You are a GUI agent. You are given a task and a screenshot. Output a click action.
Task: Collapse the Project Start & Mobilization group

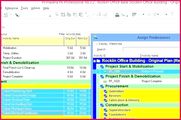tap(98, 66)
